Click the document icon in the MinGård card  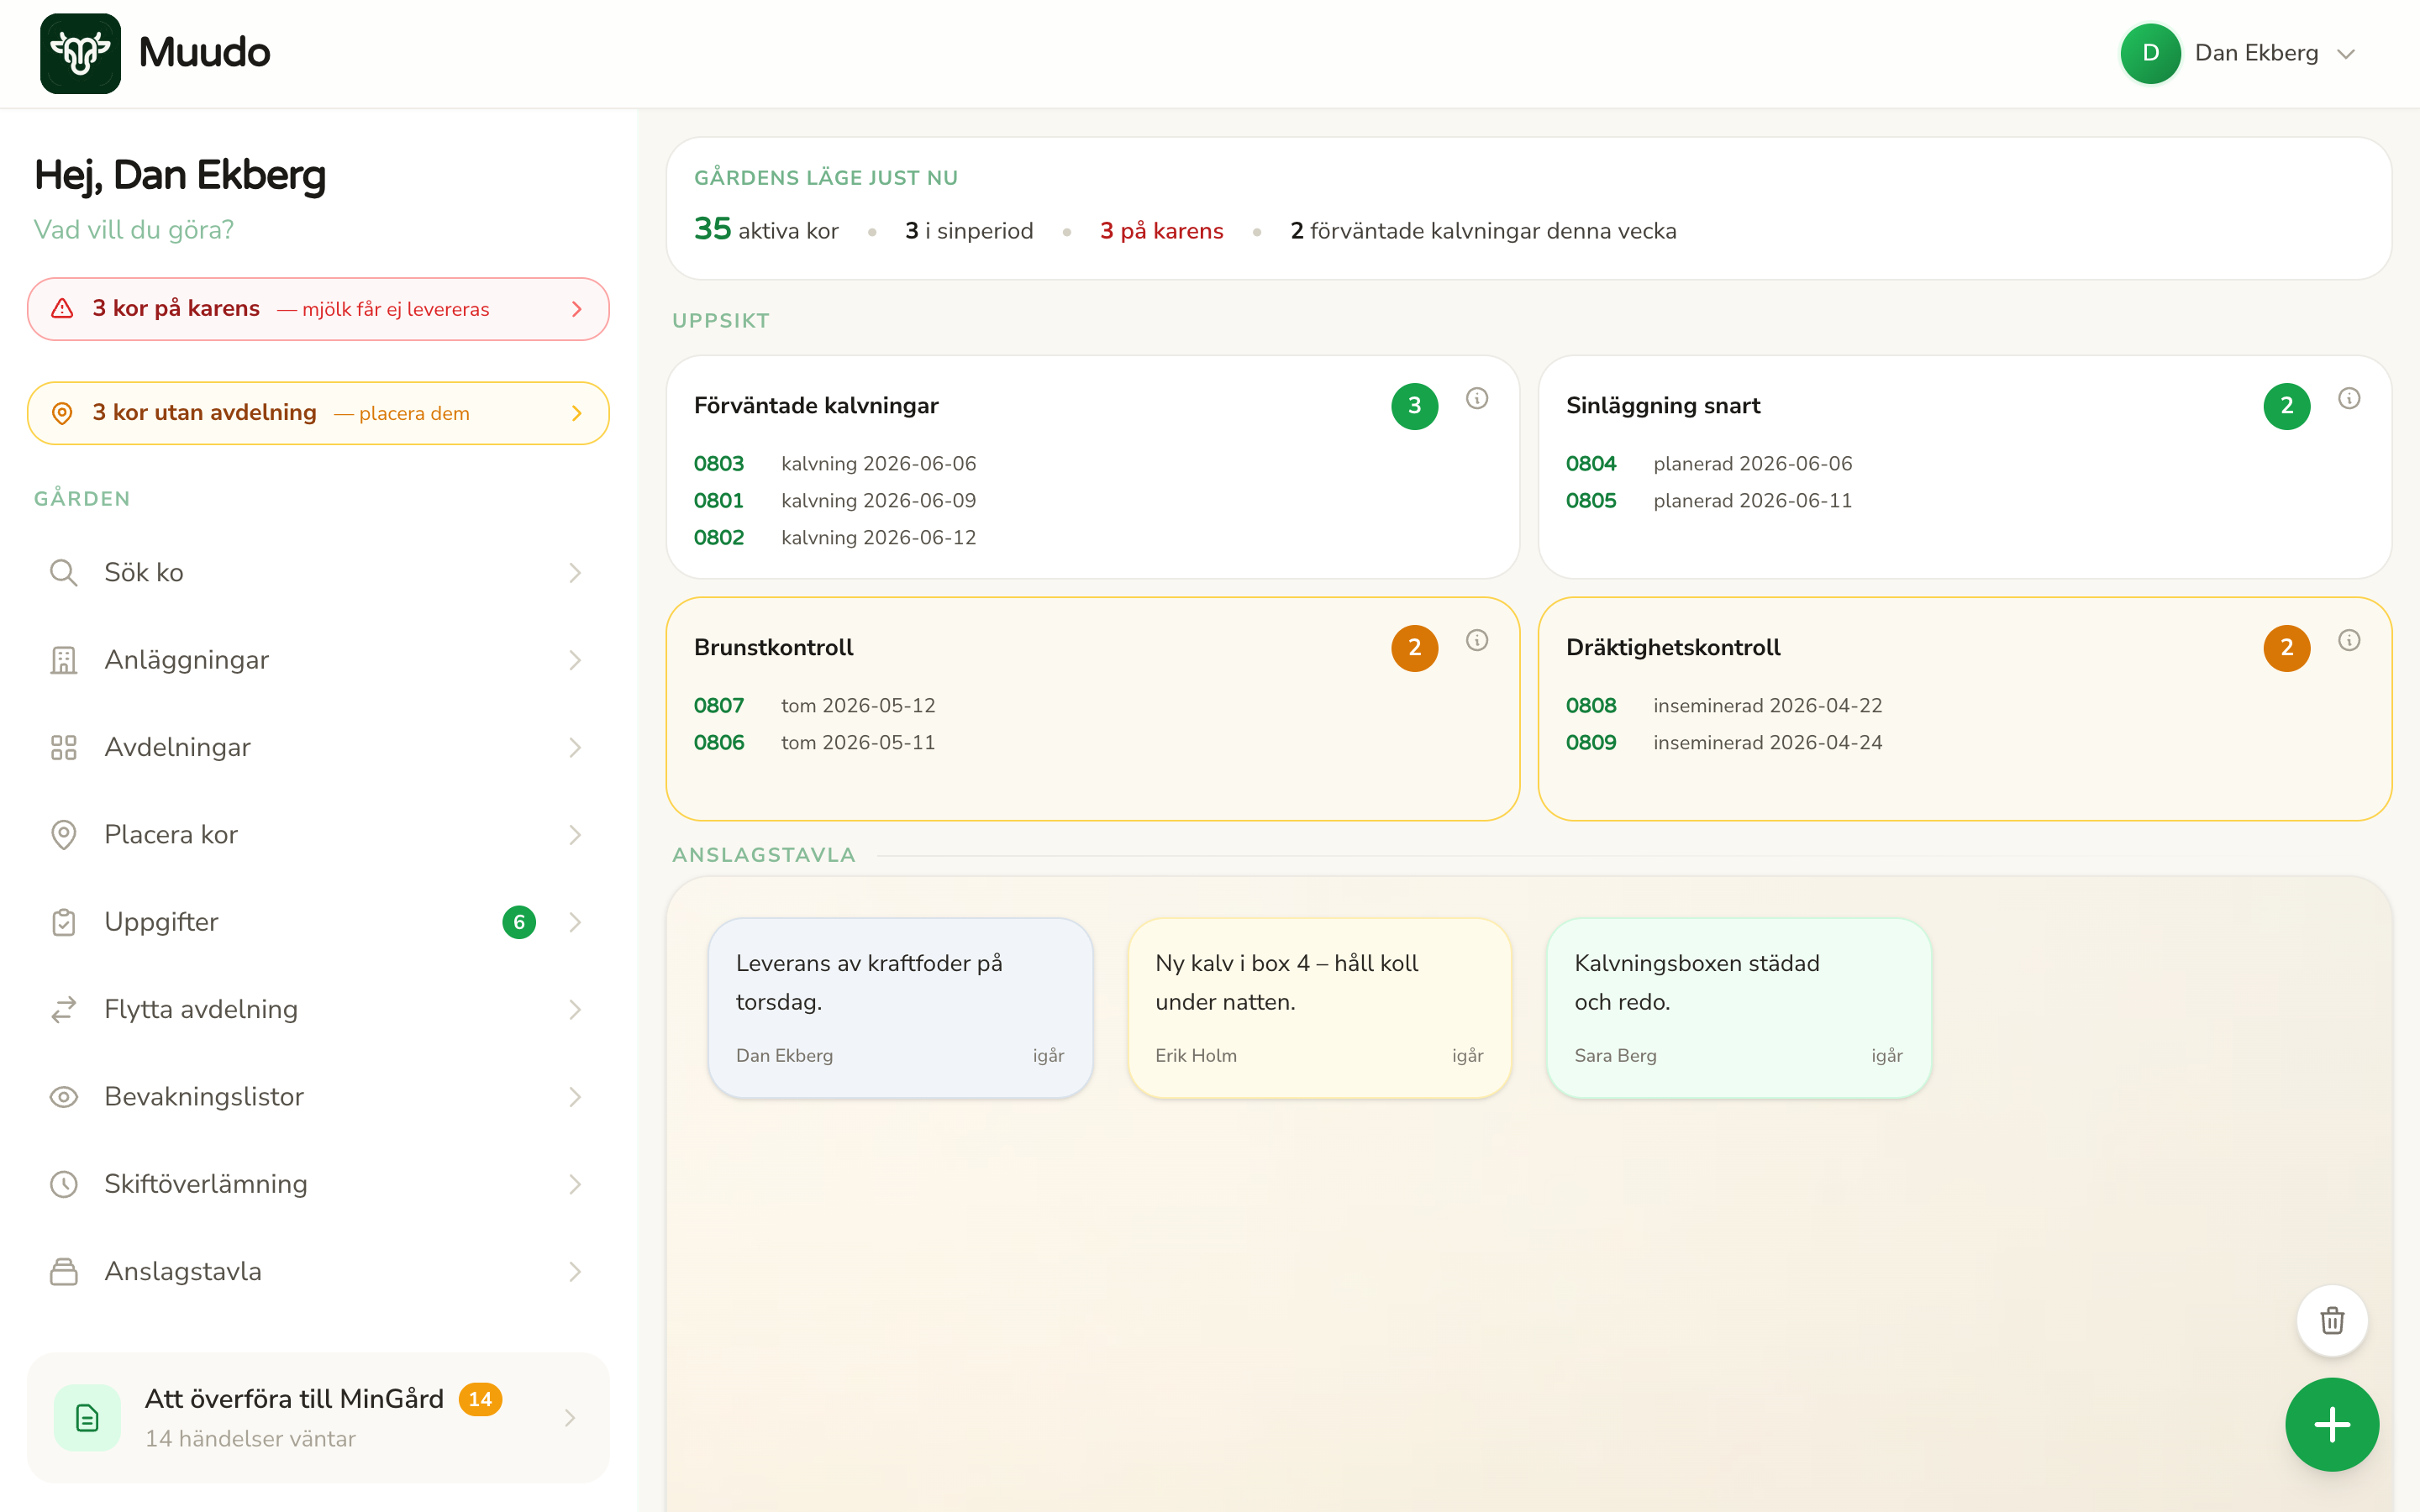point(87,1418)
